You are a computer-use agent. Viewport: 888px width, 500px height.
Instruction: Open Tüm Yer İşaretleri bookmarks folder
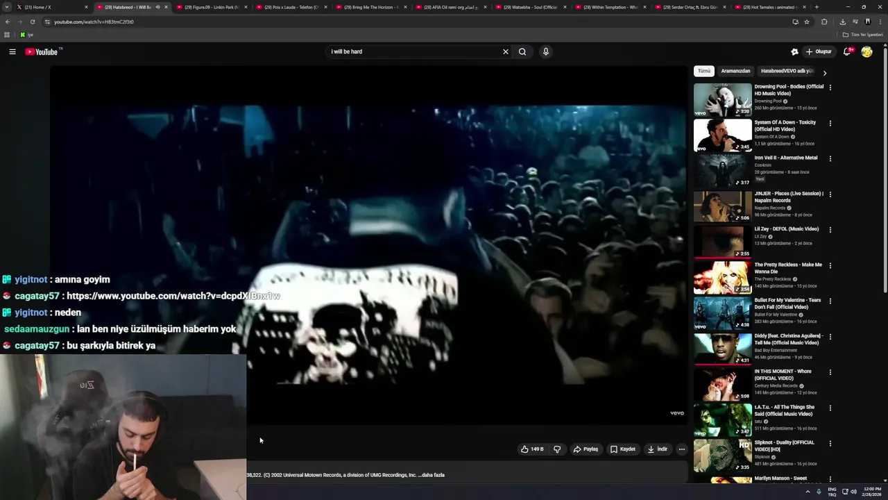863,35
